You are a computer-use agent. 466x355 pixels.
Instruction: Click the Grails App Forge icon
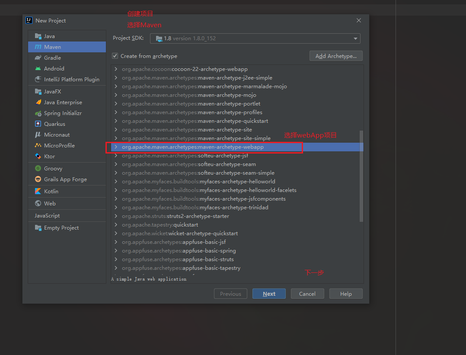click(38, 179)
